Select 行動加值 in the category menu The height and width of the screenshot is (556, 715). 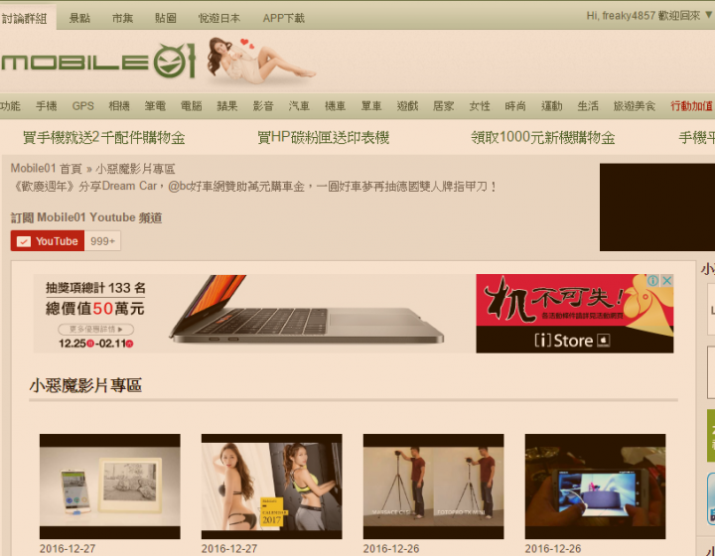click(692, 106)
